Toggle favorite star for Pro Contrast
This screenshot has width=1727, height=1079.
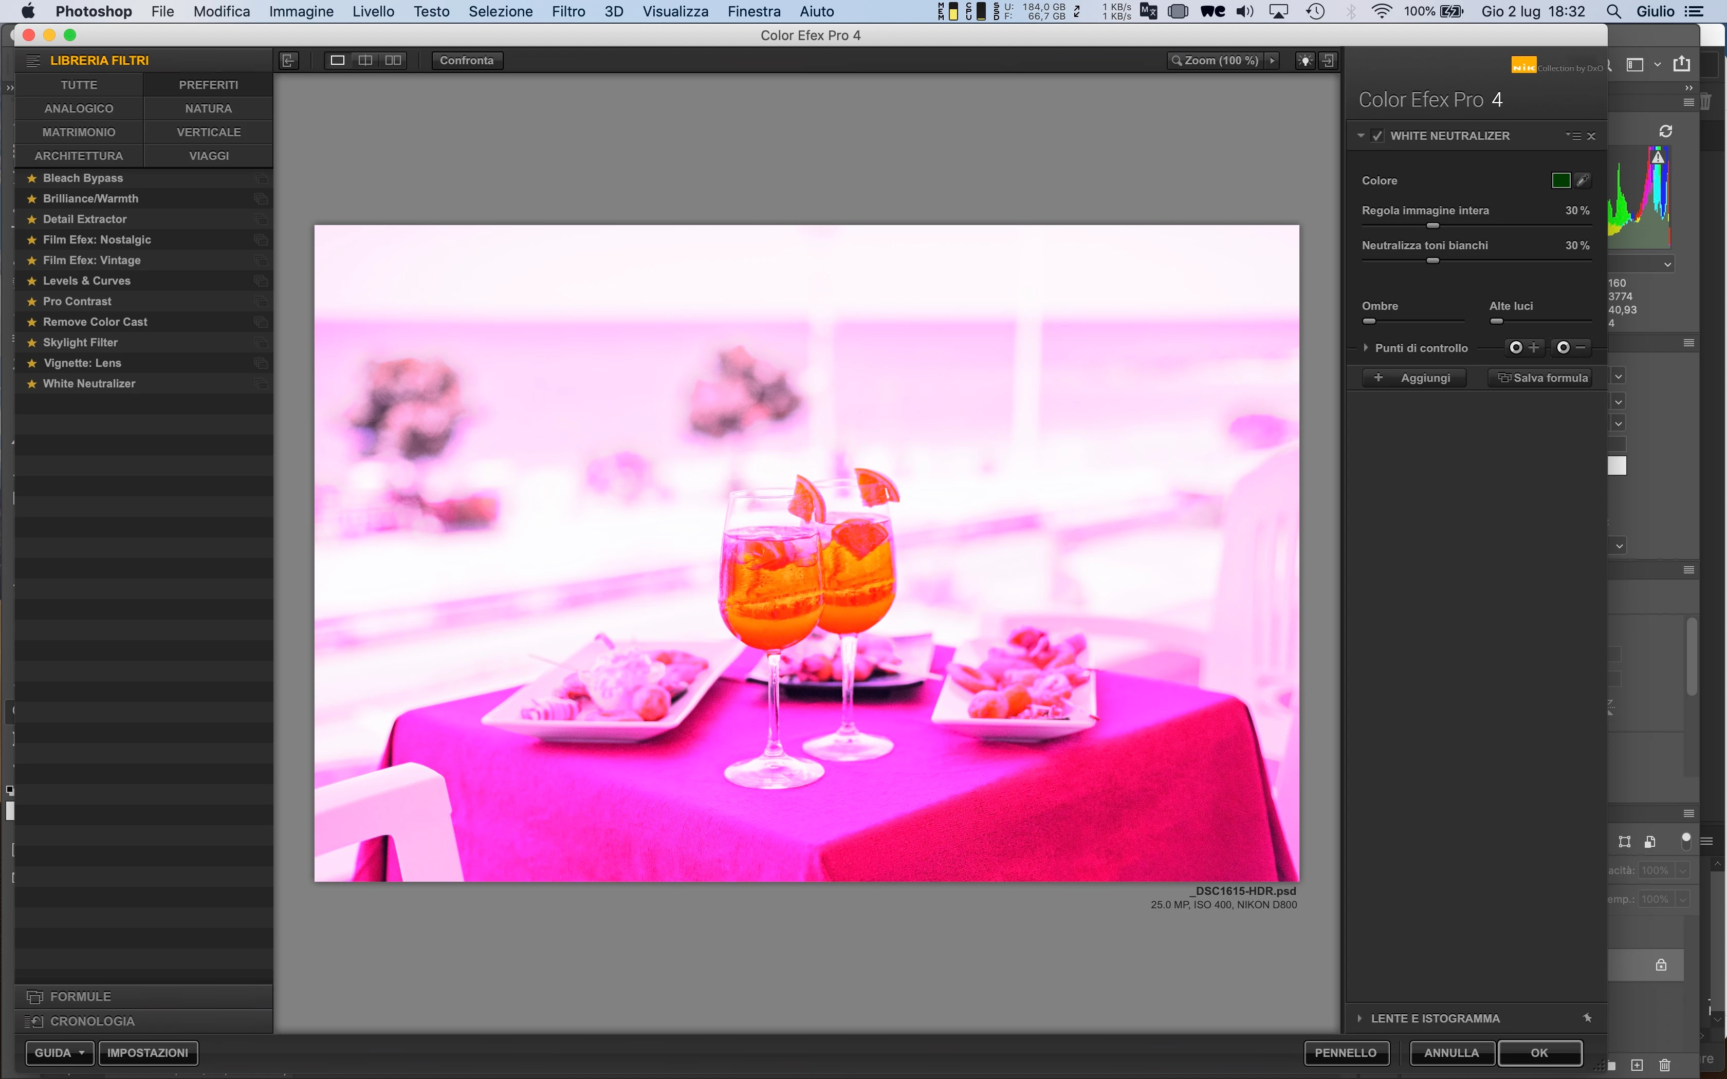point(31,302)
